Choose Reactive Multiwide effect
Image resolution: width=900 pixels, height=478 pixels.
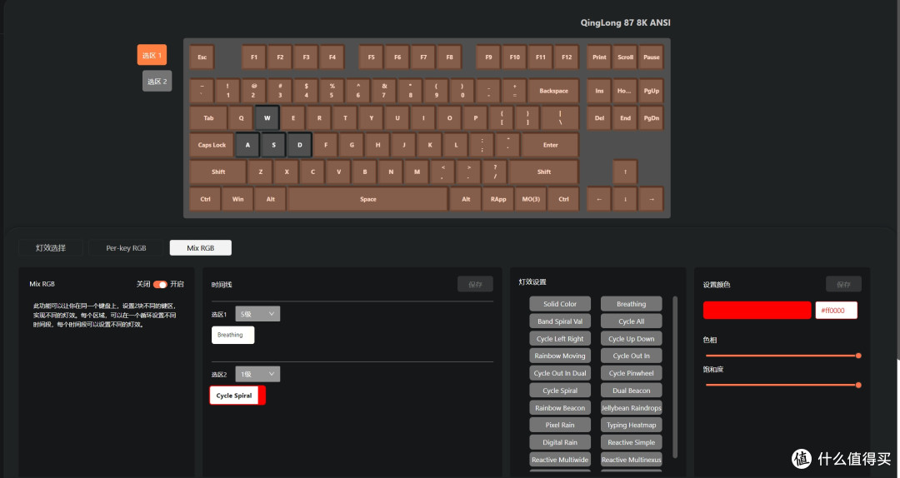[x=560, y=460]
